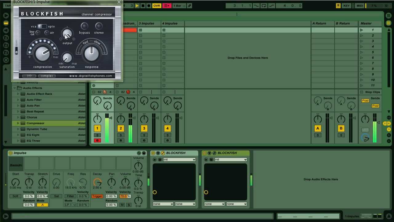This screenshot has width=394, height=222.
Task: Collapse the Audio Effects folder
Action: (x=14, y=88)
